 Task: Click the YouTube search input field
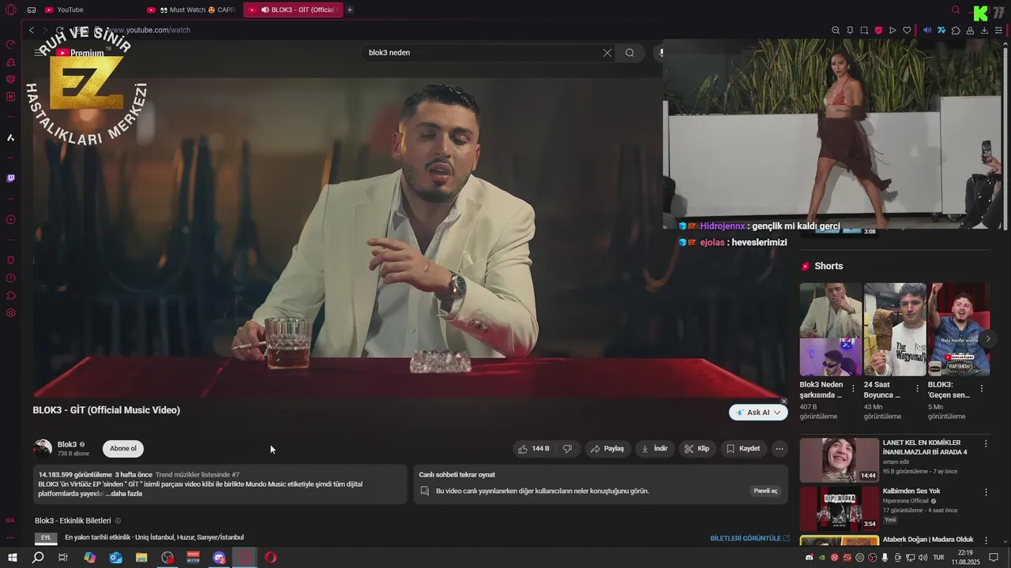click(482, 53)
